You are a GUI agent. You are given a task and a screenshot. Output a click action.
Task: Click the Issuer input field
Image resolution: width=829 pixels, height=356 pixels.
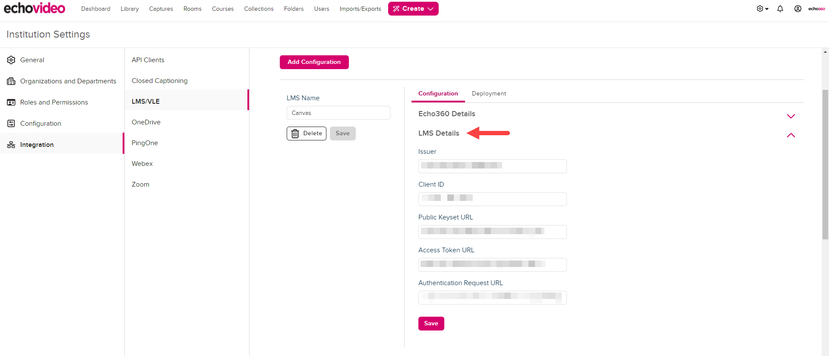(492, 166)
